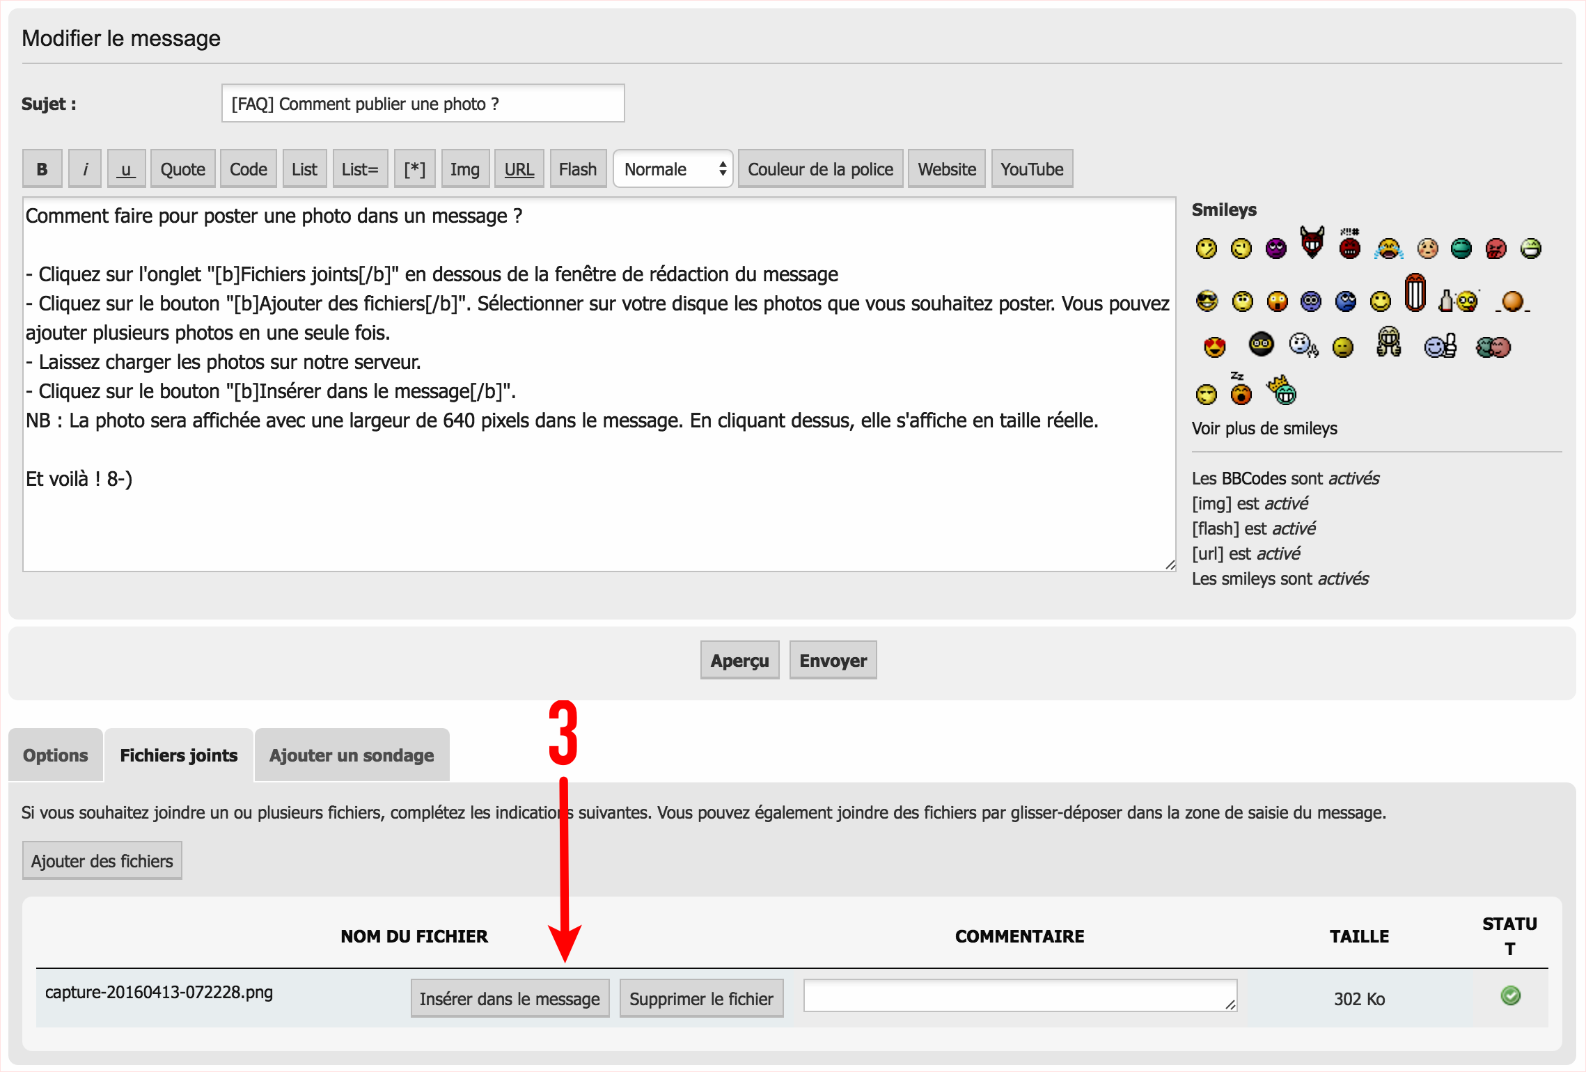Screen dimensions: 1586x1072
Task: Open the Ajouter un sondage tab
Action: pos(352,755)
